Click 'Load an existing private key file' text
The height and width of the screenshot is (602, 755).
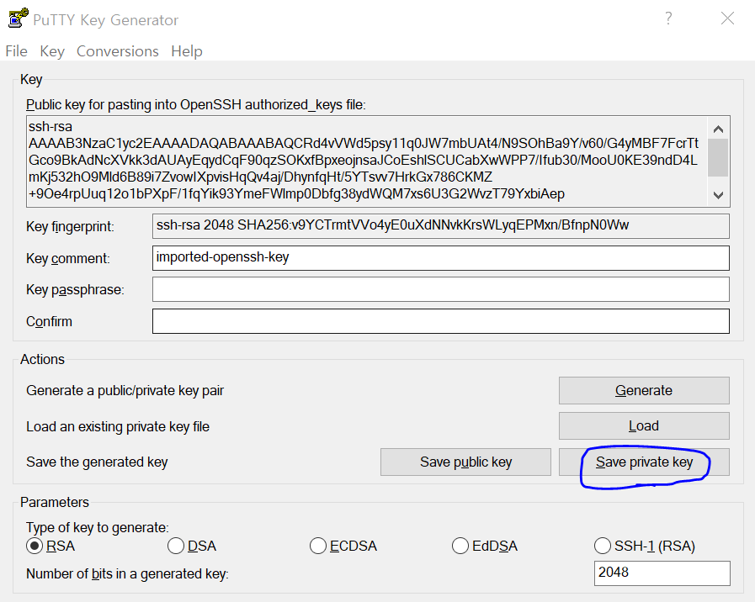118,427
